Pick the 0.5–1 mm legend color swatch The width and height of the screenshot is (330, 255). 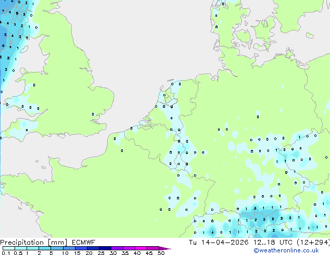[x=21, y=248]
